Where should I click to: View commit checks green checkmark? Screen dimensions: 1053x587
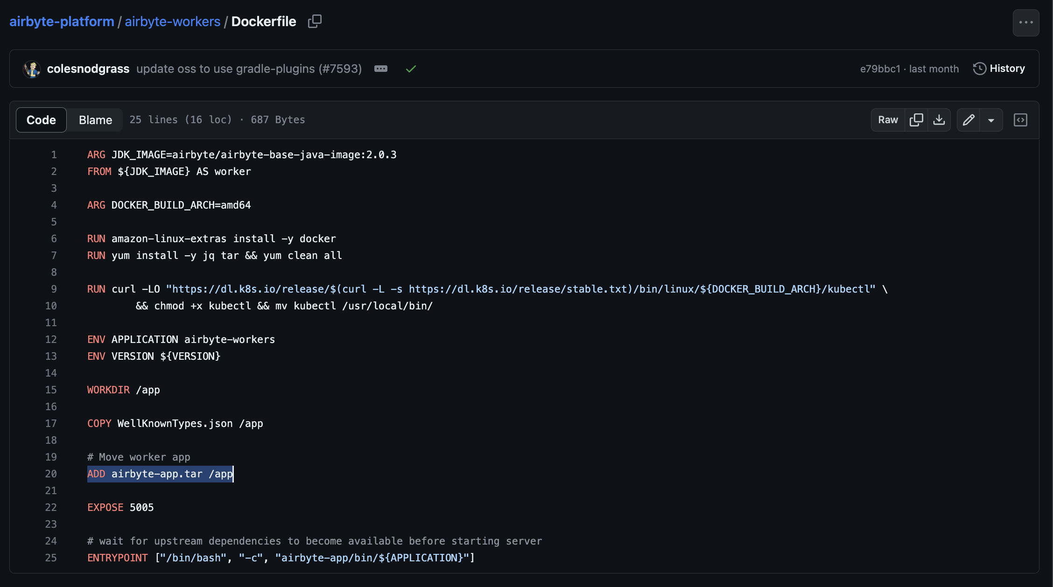point(411,69)
